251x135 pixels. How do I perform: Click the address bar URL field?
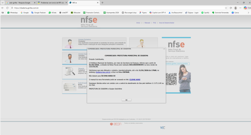(x=118, y=8)
